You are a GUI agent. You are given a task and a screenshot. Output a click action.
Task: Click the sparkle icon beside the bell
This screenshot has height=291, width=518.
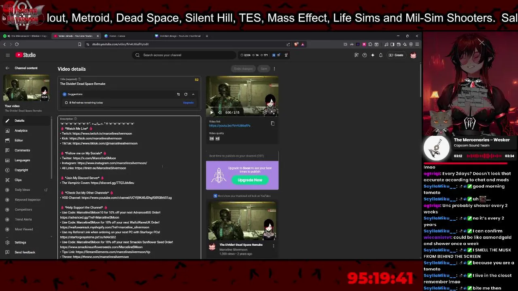(373, 55)
